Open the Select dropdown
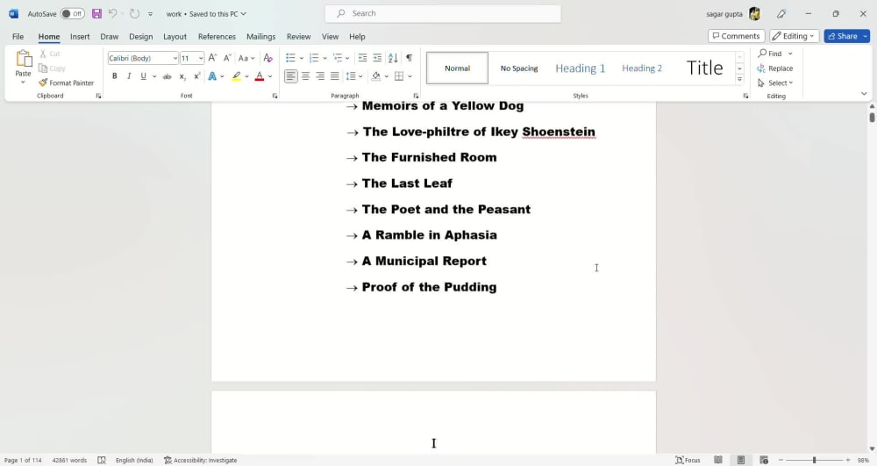 tap(775, 82)
